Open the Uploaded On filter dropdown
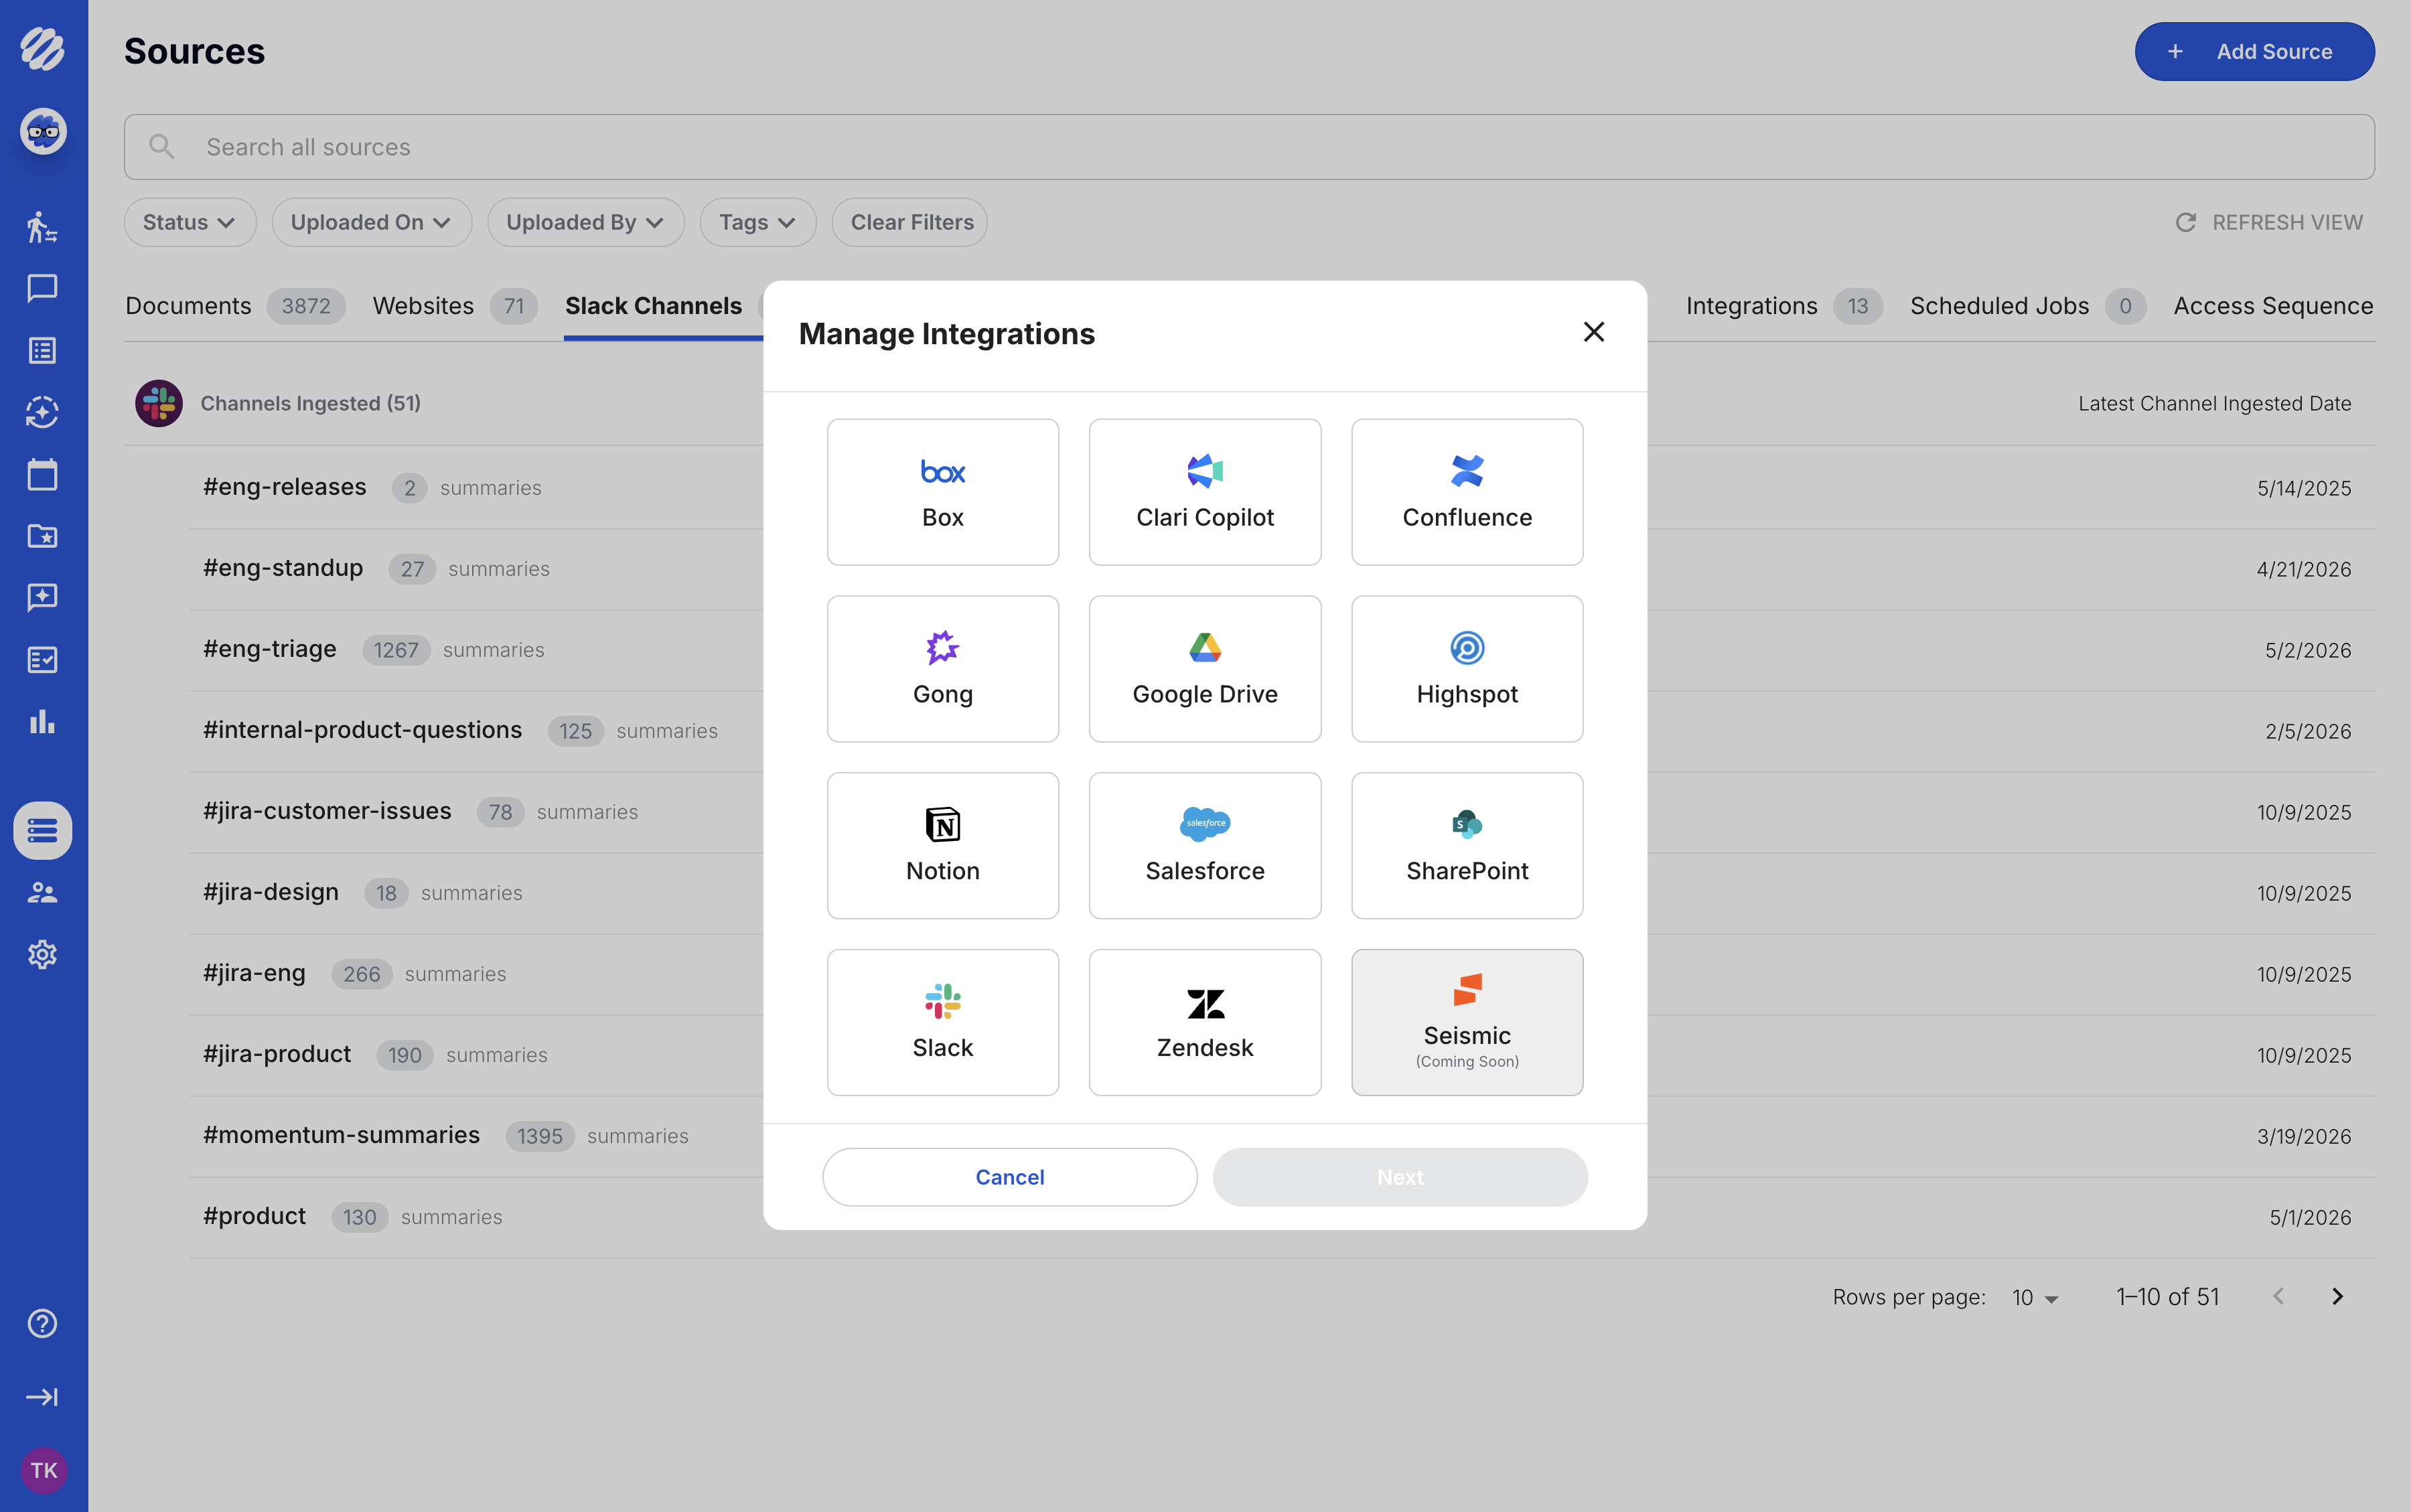 point(371,222)
